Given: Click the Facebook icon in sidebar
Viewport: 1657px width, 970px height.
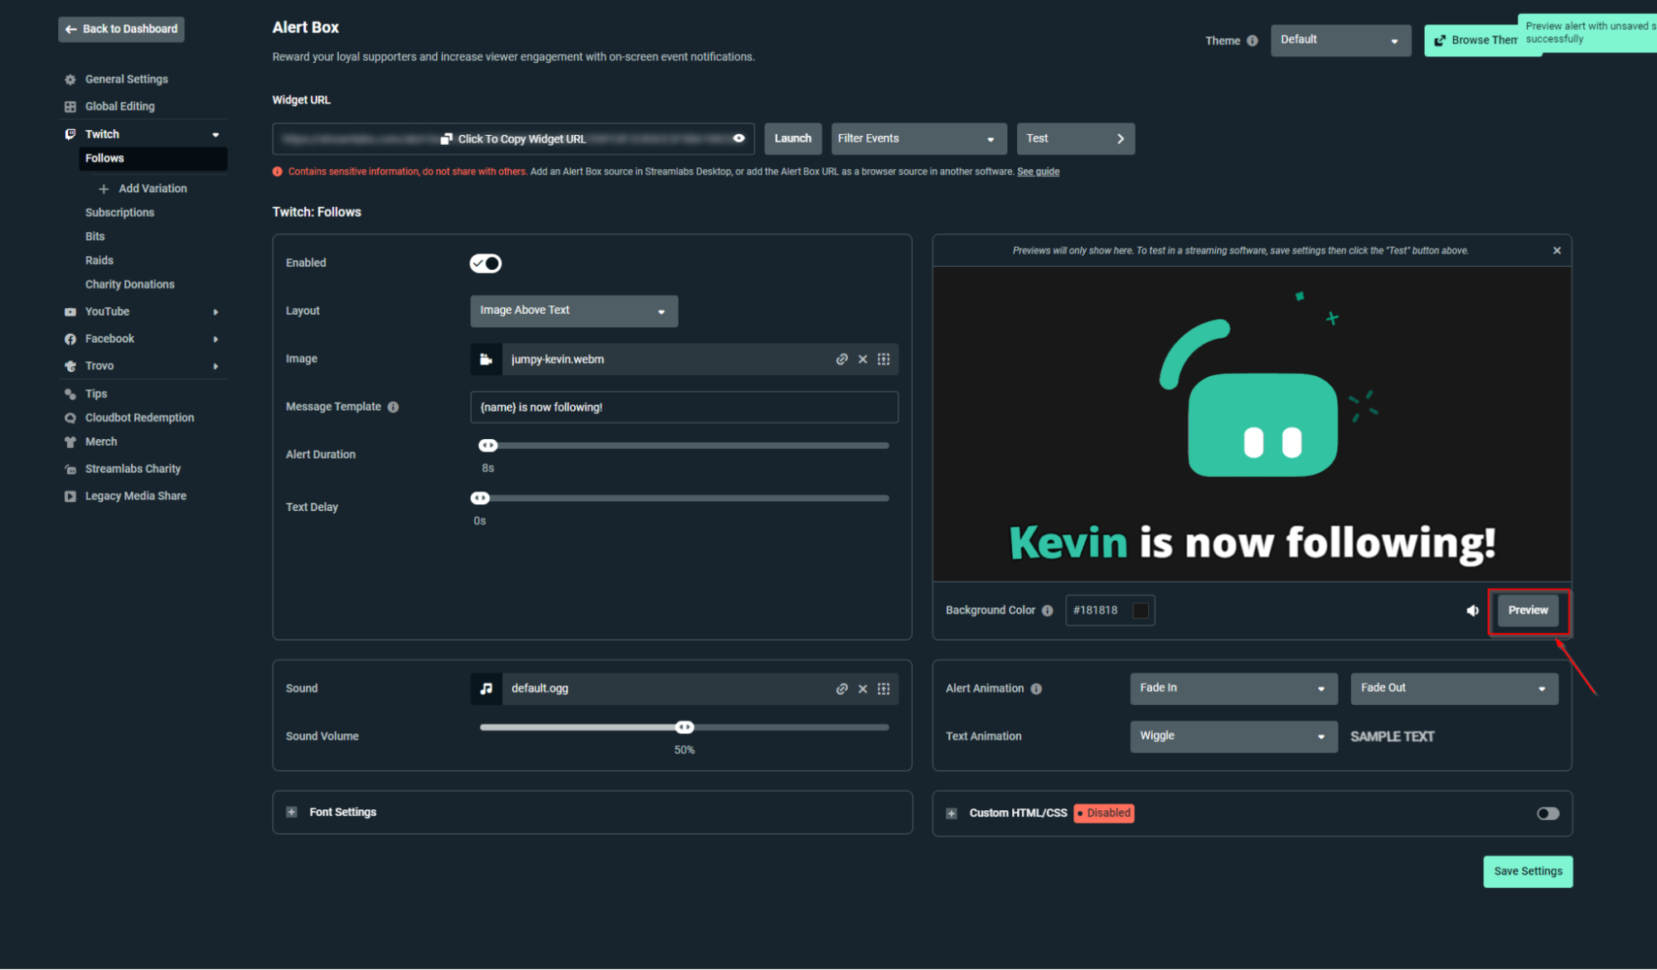Looking at the screenshot, I should pyautogui.click(x=70, y=340).
